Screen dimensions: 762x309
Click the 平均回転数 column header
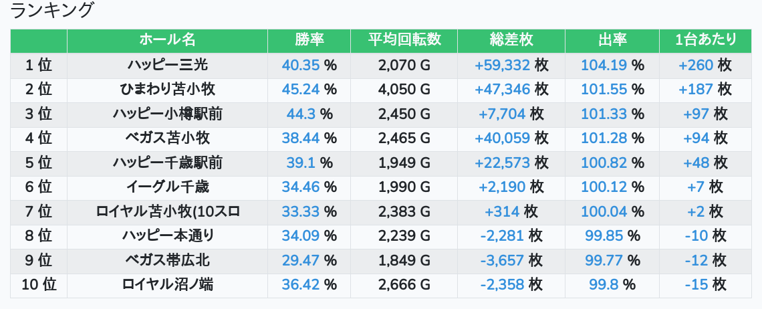[x=404, y=40]
